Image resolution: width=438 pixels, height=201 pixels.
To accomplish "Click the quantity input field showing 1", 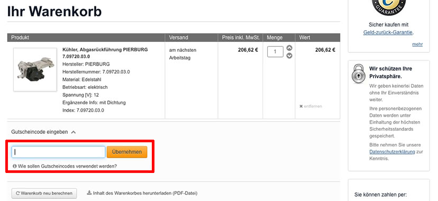I will tap(275, 52).
